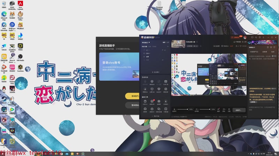Expand the arrow beside the record icon
279x156 pixels.
click(225, 109)
